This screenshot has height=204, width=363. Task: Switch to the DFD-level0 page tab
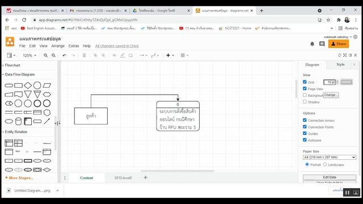123,178
